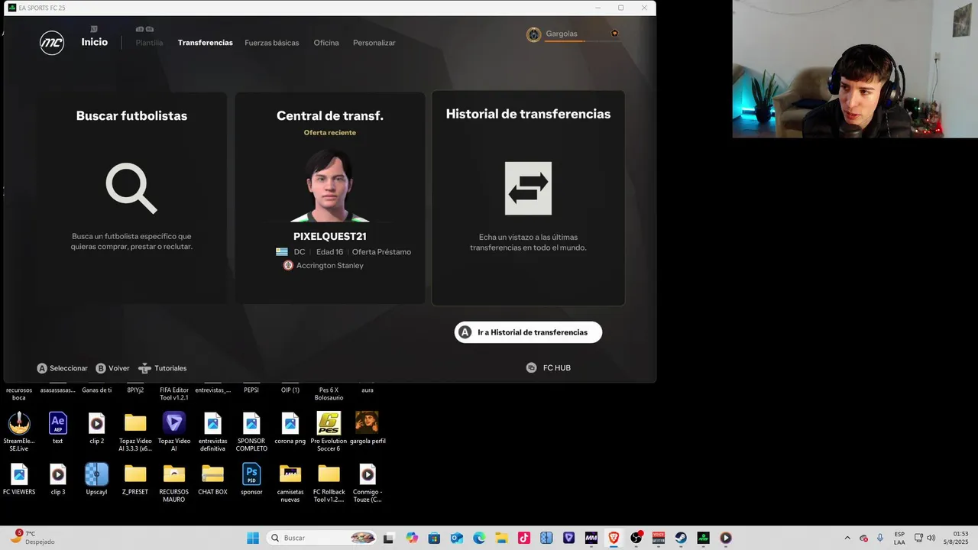Click the microphone icon in system tray
This screenshot has height=550, width=978.
click(880, 538)
